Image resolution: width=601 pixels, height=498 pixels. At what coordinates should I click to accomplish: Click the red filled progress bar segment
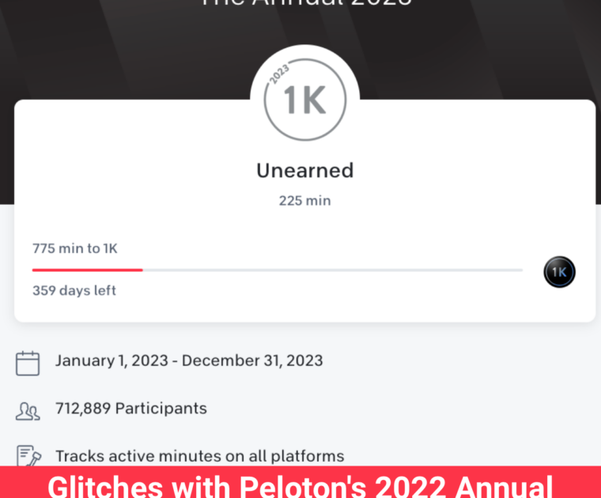[x=87, y=270]
